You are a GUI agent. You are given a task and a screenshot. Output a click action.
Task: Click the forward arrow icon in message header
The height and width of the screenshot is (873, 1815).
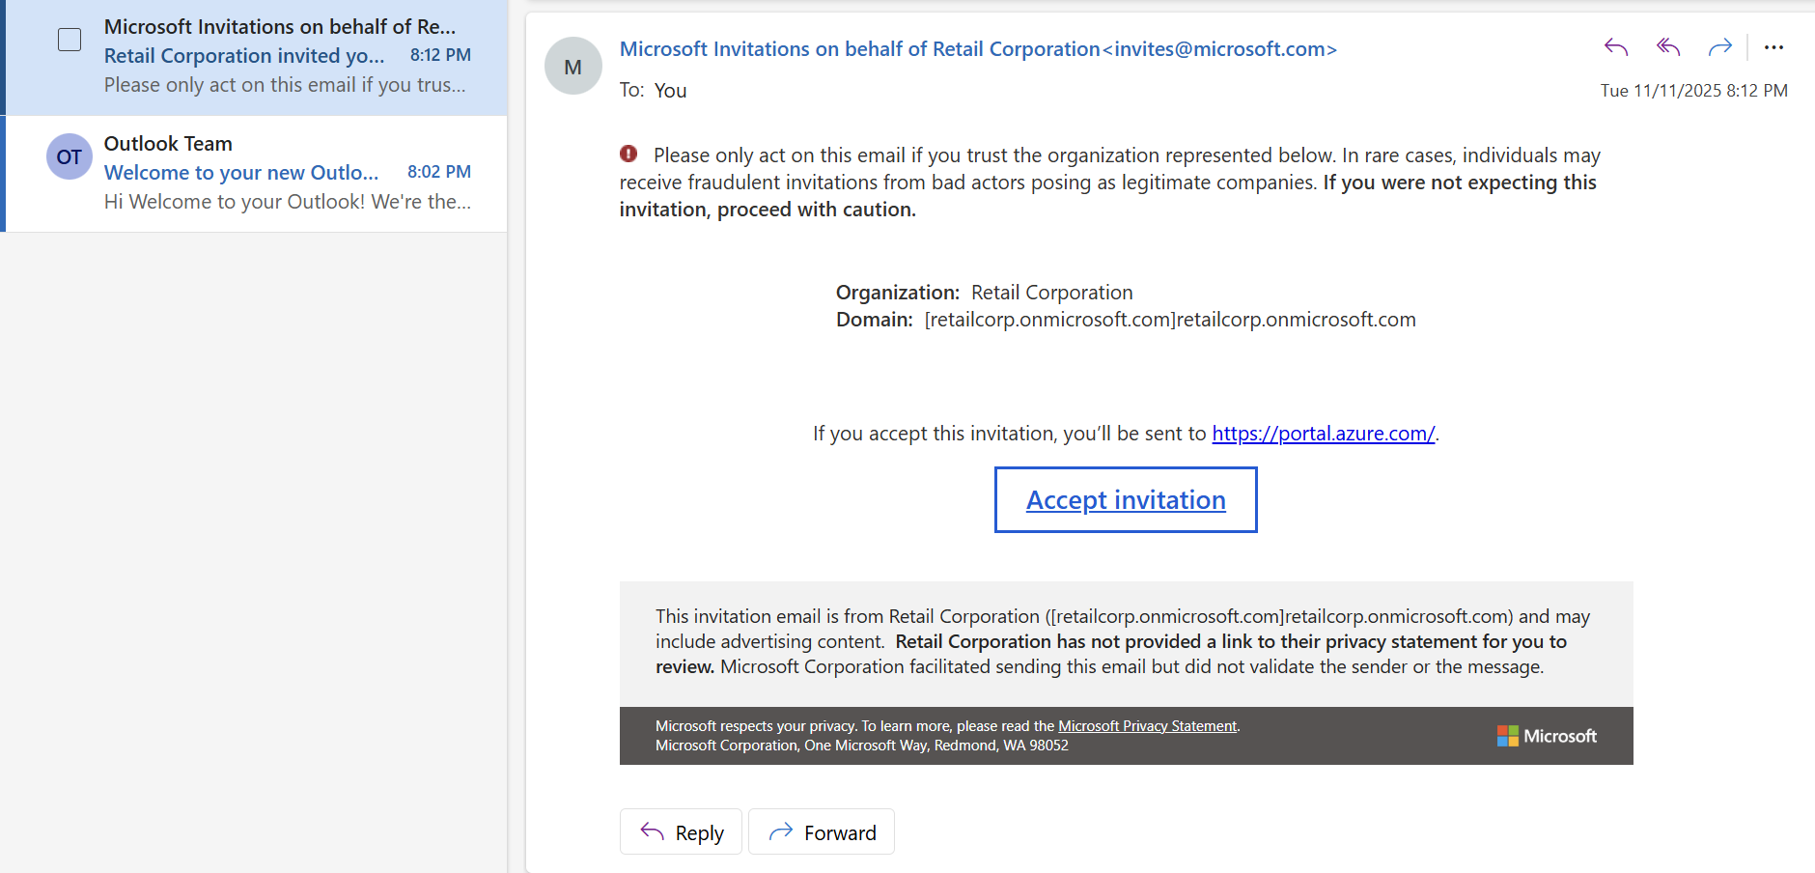point(1719,47)
